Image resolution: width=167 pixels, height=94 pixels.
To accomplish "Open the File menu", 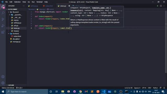I will pyautogui.click(x=6, y=2).
